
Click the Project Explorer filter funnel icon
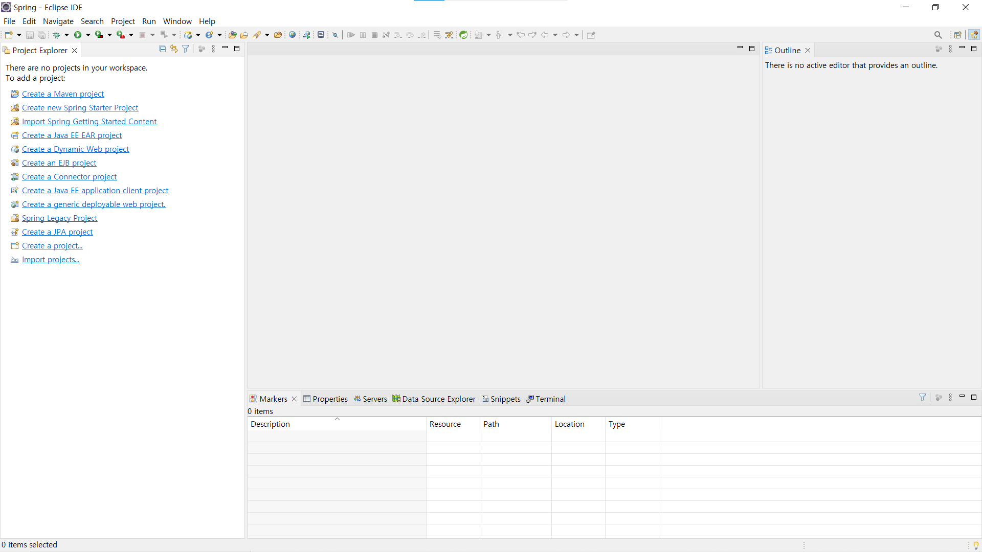click(x=186, y=49)
